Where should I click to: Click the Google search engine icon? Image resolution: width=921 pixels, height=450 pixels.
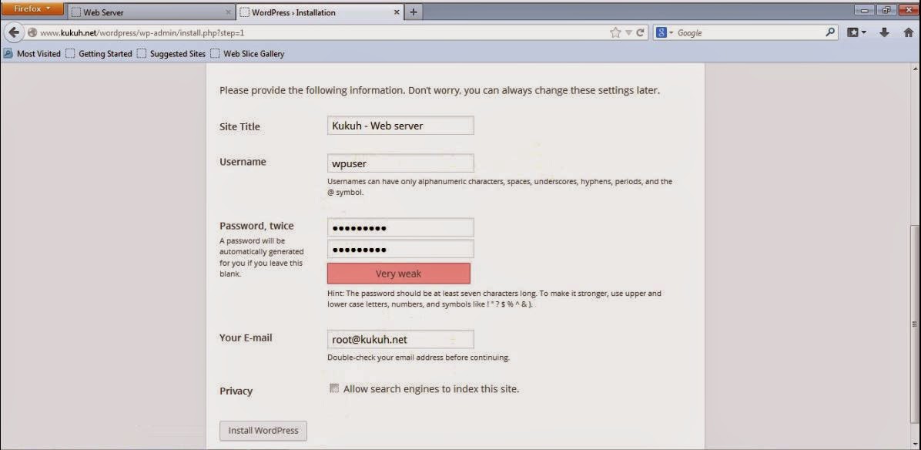click(x=661, y=33)
